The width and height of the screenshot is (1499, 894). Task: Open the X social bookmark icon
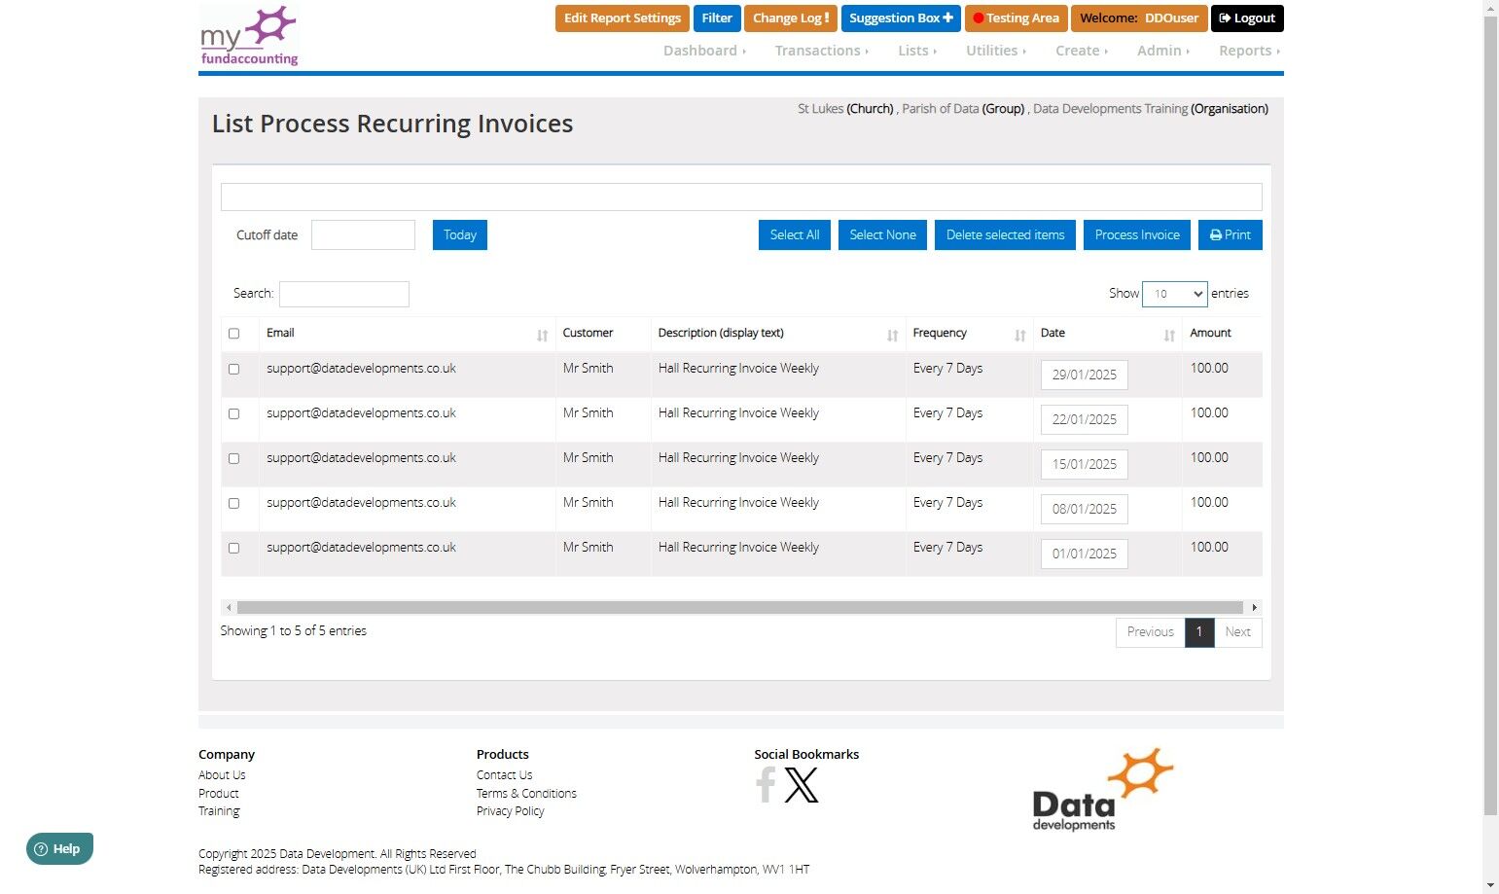[802, 784]
